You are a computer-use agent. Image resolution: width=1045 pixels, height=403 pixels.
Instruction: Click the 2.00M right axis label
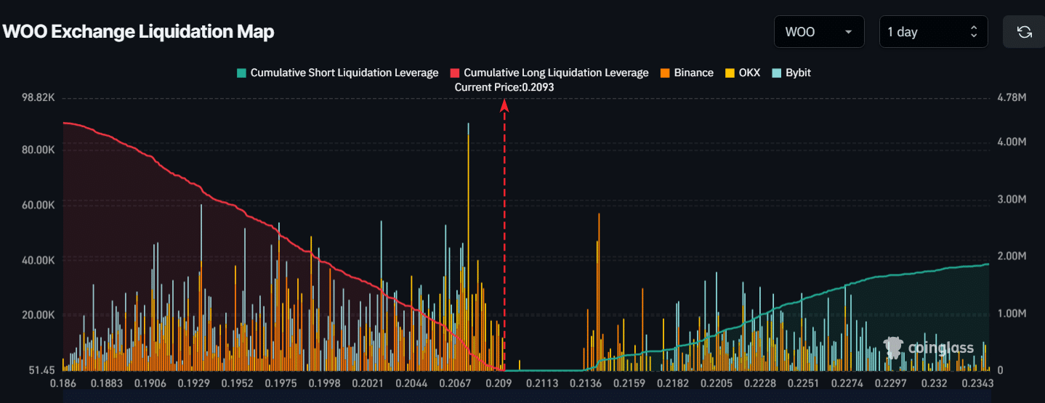pyautogui.click(x=1011, y=256)
